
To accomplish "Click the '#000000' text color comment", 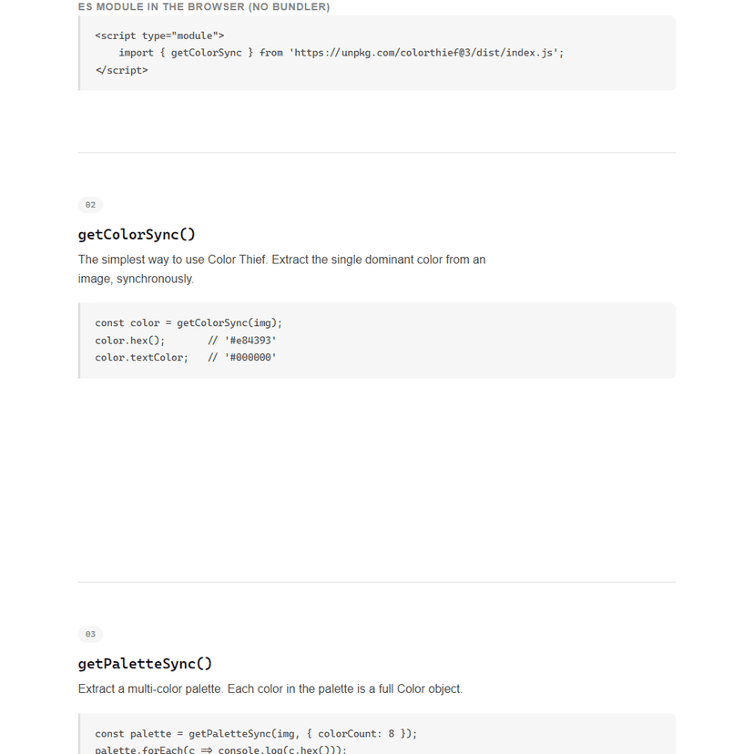I will 250,357.
